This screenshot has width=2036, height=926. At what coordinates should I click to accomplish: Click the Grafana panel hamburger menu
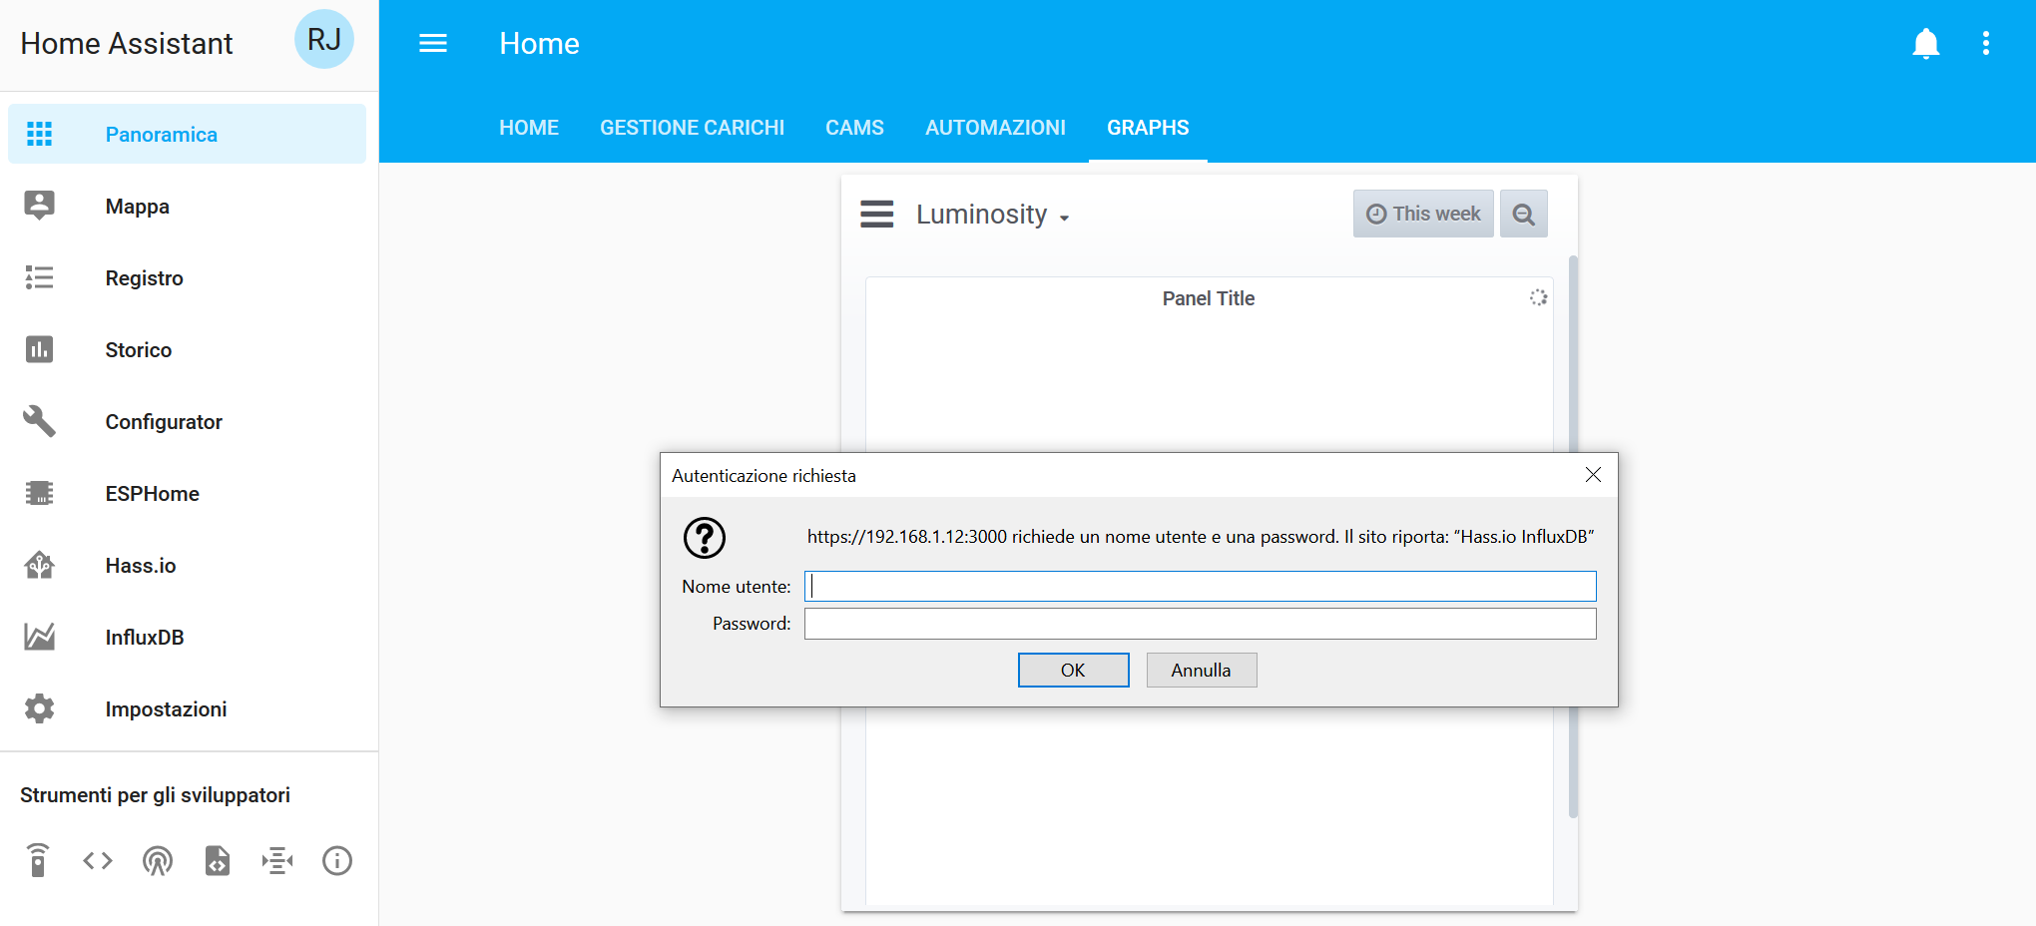[x=876, y=214]
